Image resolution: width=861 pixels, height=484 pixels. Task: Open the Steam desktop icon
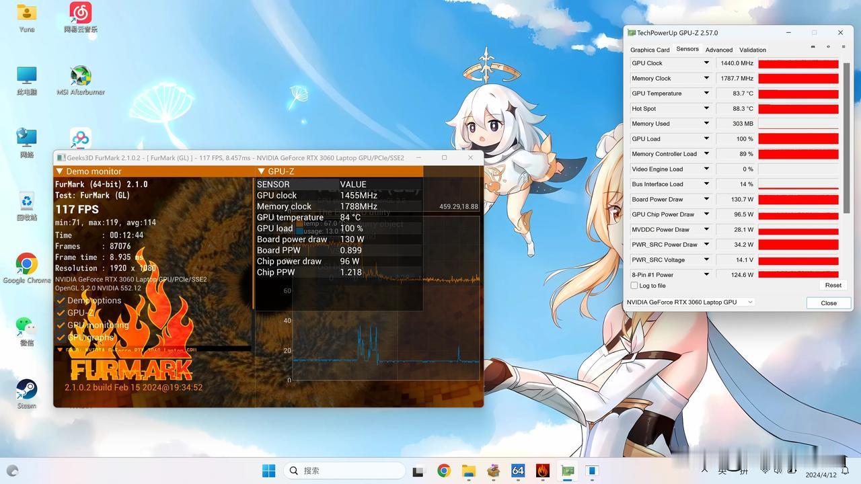pos(27,390)
